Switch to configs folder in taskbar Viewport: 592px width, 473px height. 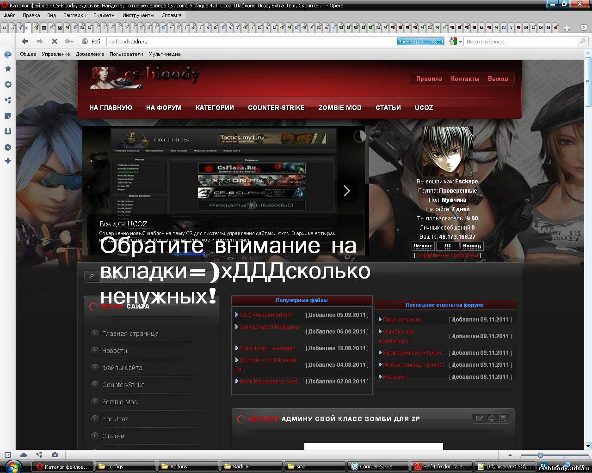pyautogui.click(x=126, y=466)
